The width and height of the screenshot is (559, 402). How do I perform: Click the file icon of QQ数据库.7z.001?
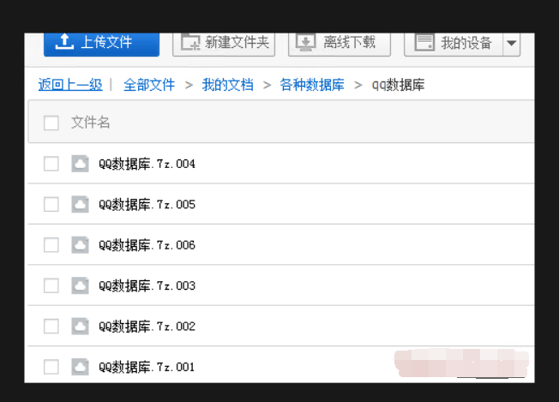(x=81, y=367)
